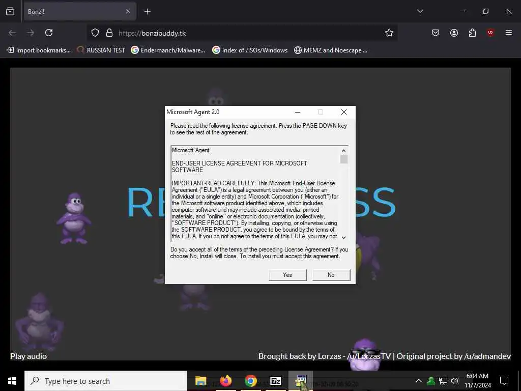Open Index of /ISOs/Windows bookmark
Viewport: 521px width, 391px height.
pos(250,50)
